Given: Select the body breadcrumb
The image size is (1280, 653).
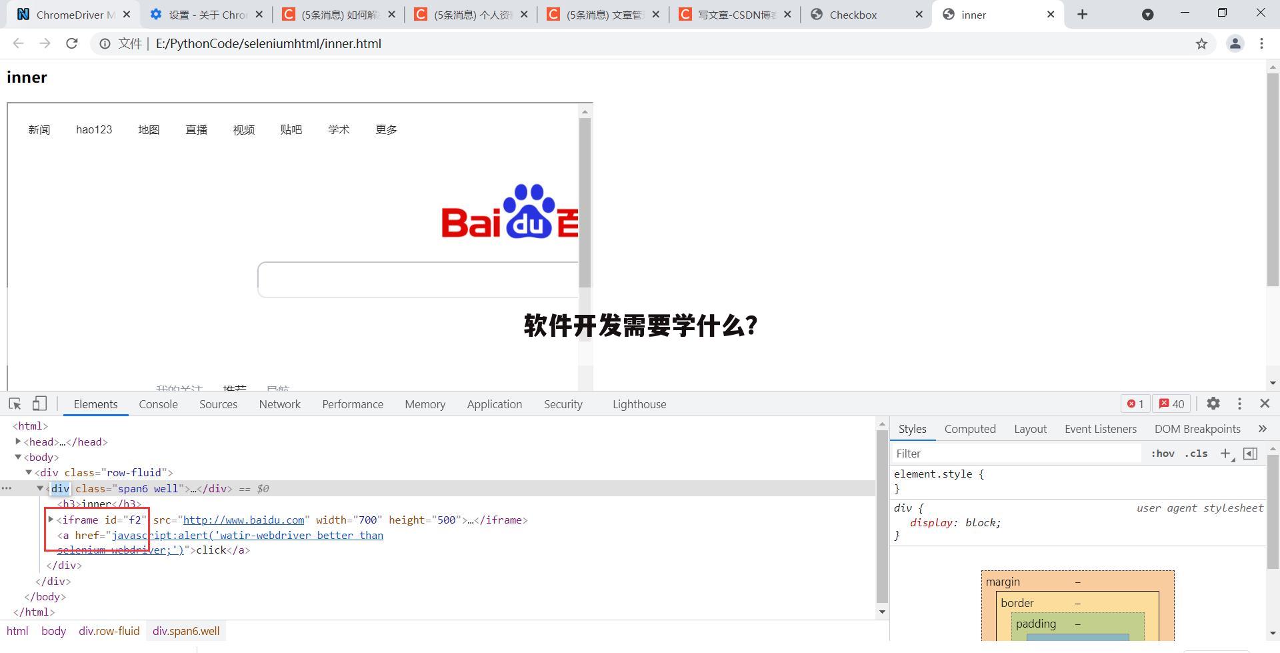Looking at the screenshot, I should coord(53,631).
